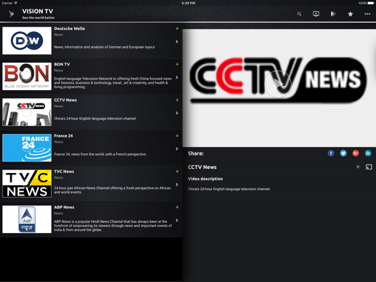
Task: Select the ABP News channel title
Action: (x=64, y=207)
